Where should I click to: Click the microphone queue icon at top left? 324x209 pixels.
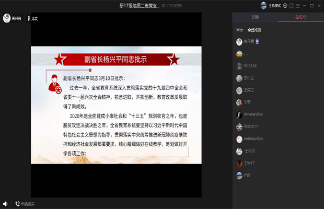point(28,18)
